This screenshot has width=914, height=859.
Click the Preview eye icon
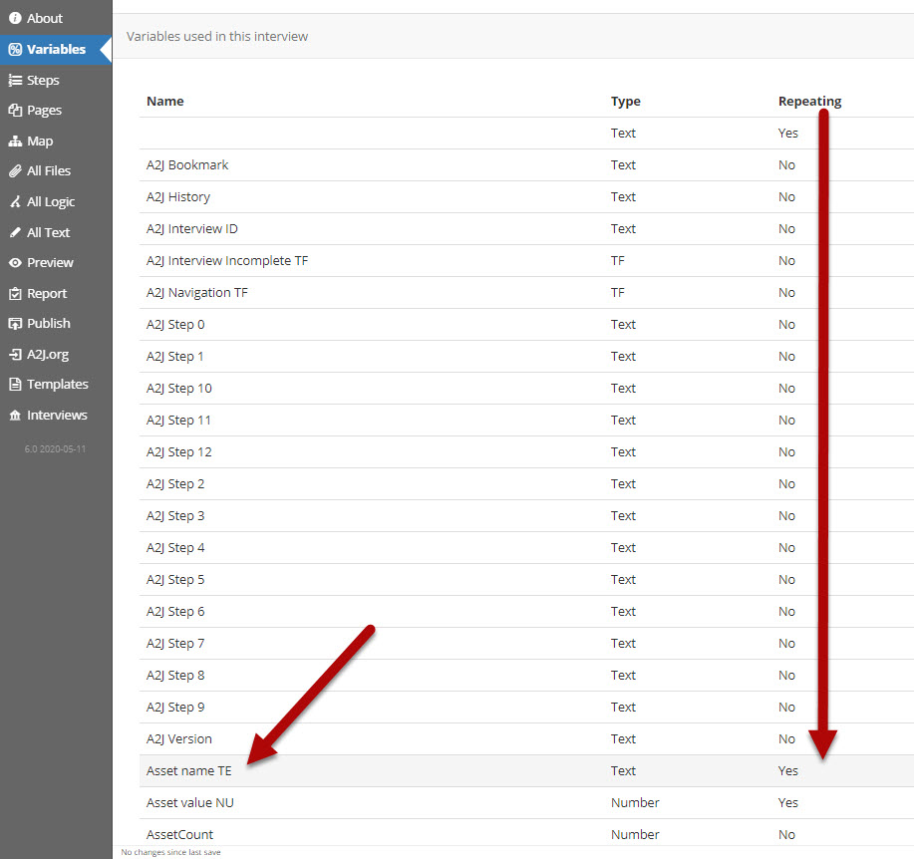click(15, 263)
